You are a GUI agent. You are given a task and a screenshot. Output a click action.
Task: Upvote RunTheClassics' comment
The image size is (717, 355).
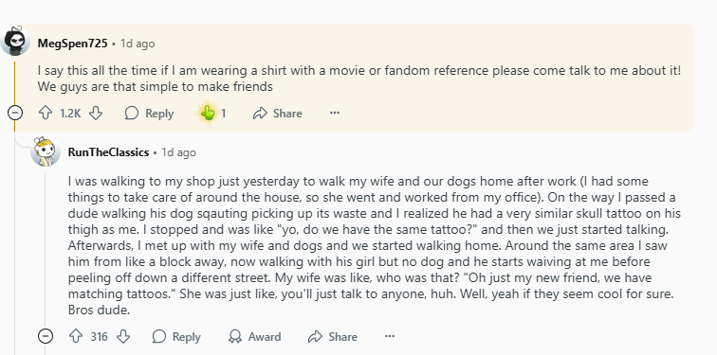pos(76,337)
